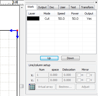
Task: Click the Speed value 50.0 cell
Action: [61, 18]
